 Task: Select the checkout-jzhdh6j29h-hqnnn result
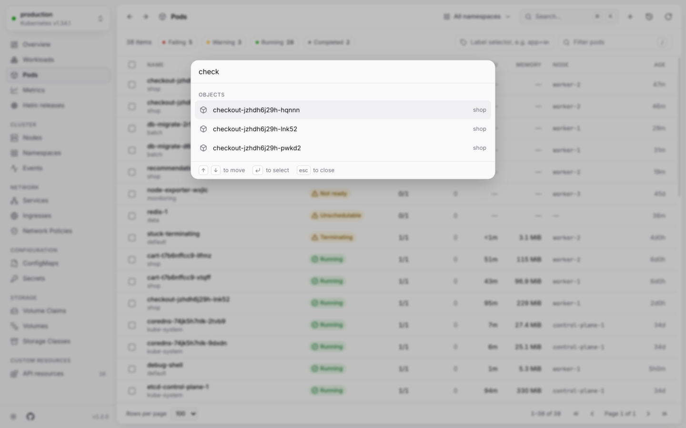tap(343, 110)
